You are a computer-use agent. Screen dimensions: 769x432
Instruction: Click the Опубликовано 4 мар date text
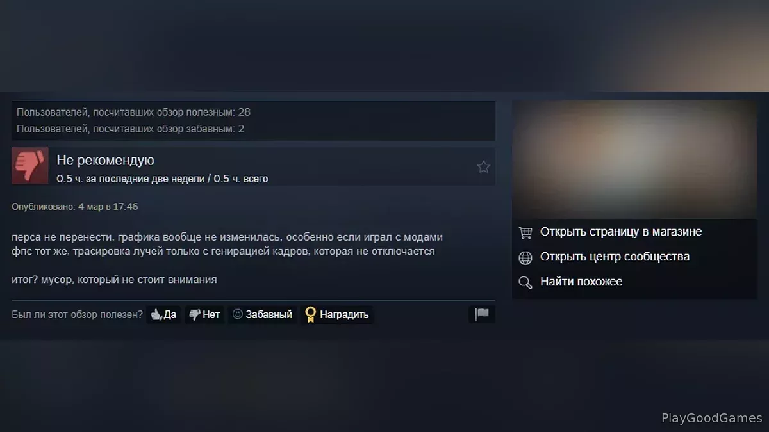click(x=75, y=207)
